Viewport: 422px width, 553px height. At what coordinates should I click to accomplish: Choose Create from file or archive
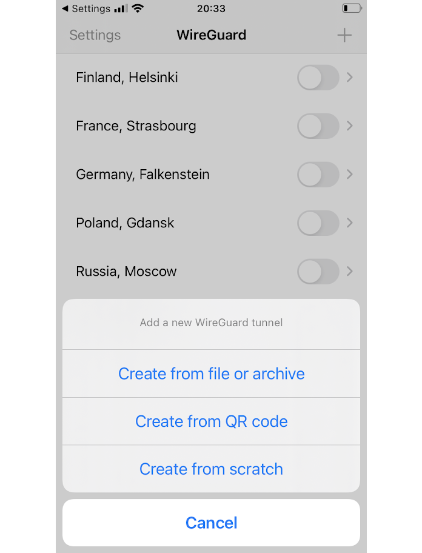click(211, 374)
